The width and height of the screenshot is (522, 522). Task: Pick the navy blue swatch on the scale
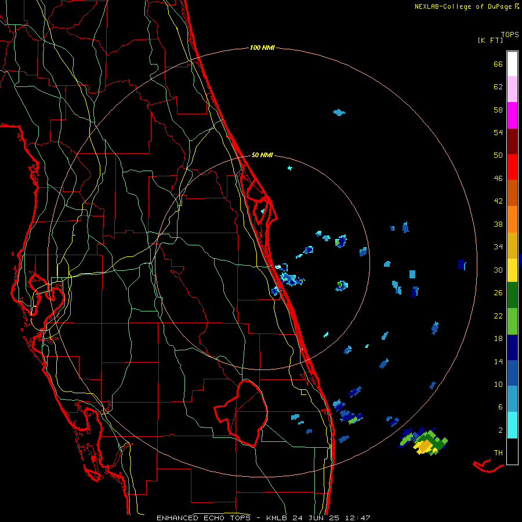tap(512, 347)
